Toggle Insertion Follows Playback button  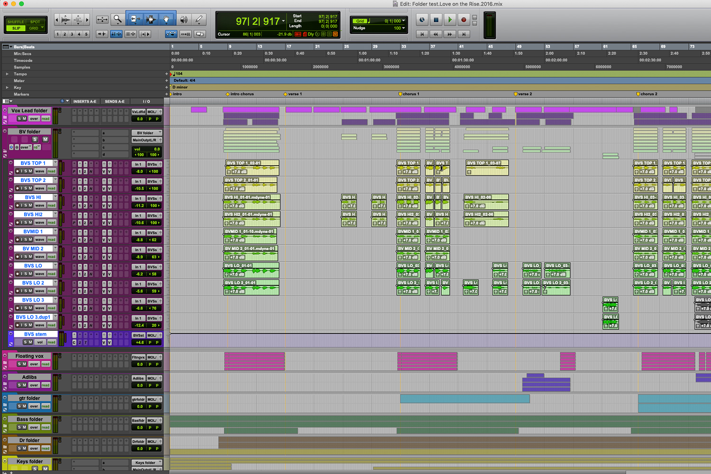point(145,34)
